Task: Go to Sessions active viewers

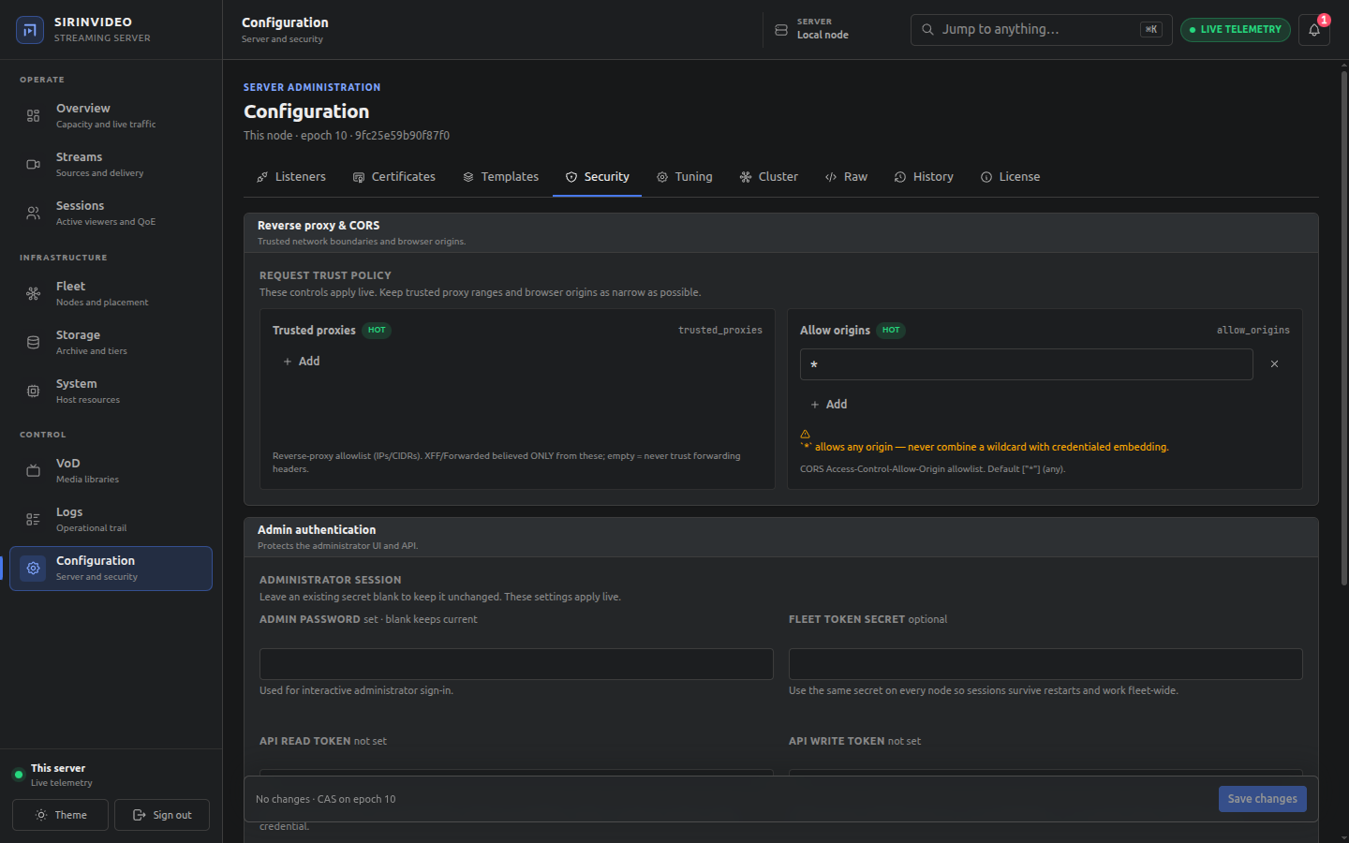Action: click(111, 214)
